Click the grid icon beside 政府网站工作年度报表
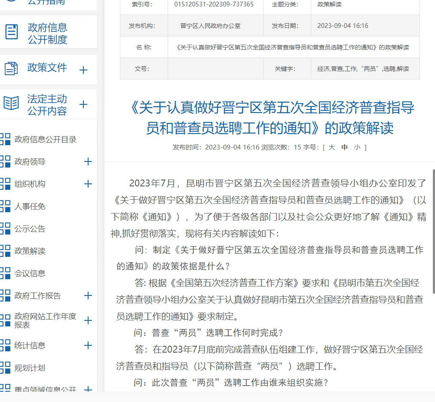The width and height of the screenshot is (435, 402). pos(5,320)
